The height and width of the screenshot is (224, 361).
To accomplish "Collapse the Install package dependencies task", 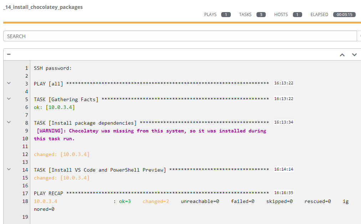I will 9,122.
